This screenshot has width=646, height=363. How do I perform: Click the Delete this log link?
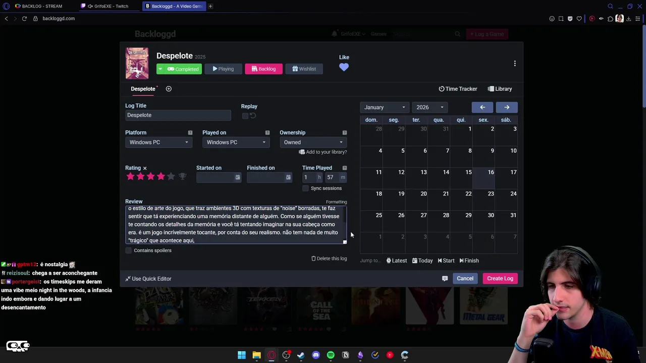[329, 259]
